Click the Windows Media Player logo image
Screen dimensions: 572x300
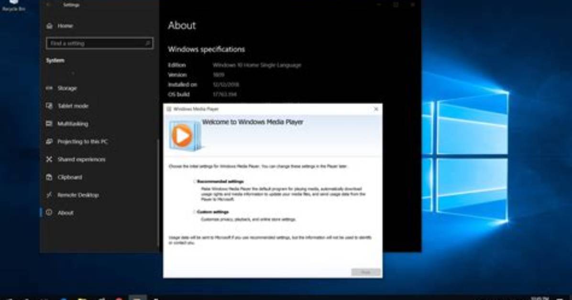(185, 136)
